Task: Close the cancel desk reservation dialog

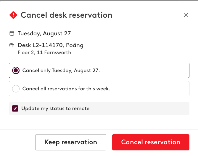Action: click(x=186, y=15)
